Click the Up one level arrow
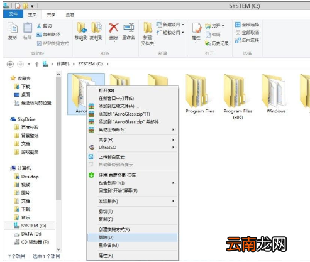 [37, 64]
